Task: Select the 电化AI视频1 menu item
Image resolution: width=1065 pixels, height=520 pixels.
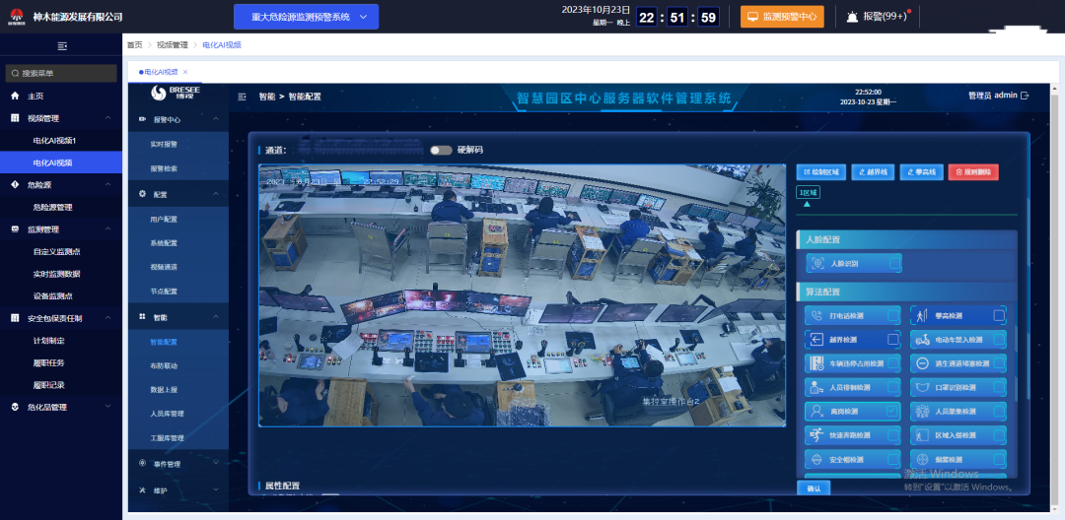Action: 61,141
